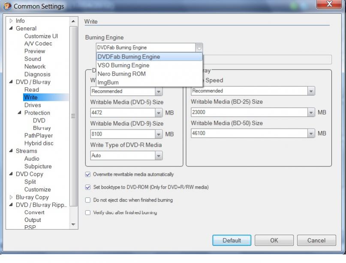The width and height of the screenshot is (346, 263).
Task: Expand the Info tree node
Action: (x=11, y=21)
